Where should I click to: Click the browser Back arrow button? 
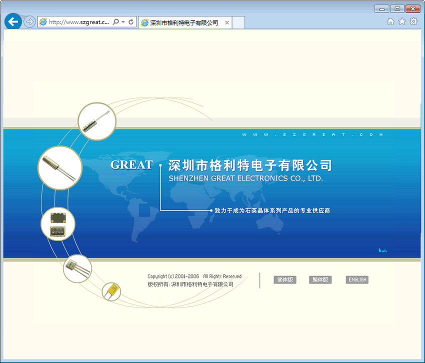pos(13,22)
